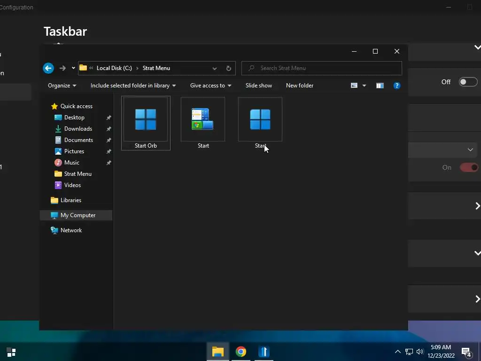Open Google Chrome from the taskbar
481x361 pixels.
coord(241,352)
